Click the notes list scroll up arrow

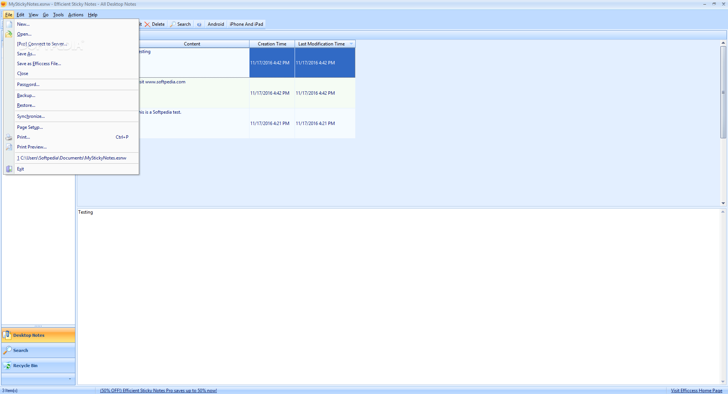[723, 43]
